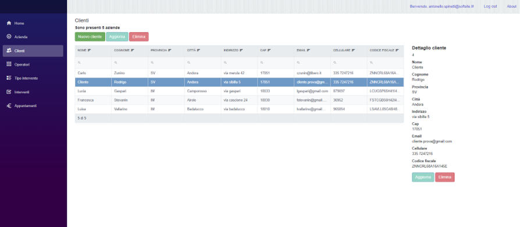Image resolution: width=520 pixels, height=227 pixels.
Task: Focus the COGNOME filter search field
Action: pos(130,62)
